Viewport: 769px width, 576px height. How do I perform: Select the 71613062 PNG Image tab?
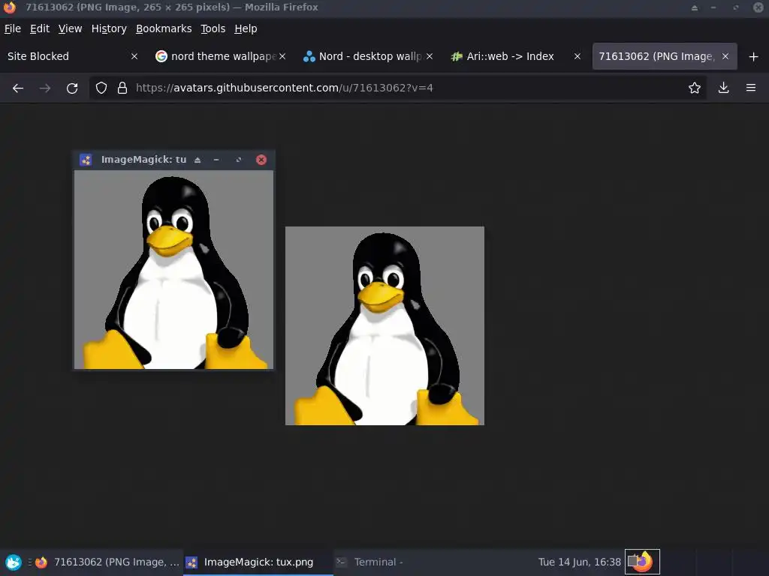[665, 56]
